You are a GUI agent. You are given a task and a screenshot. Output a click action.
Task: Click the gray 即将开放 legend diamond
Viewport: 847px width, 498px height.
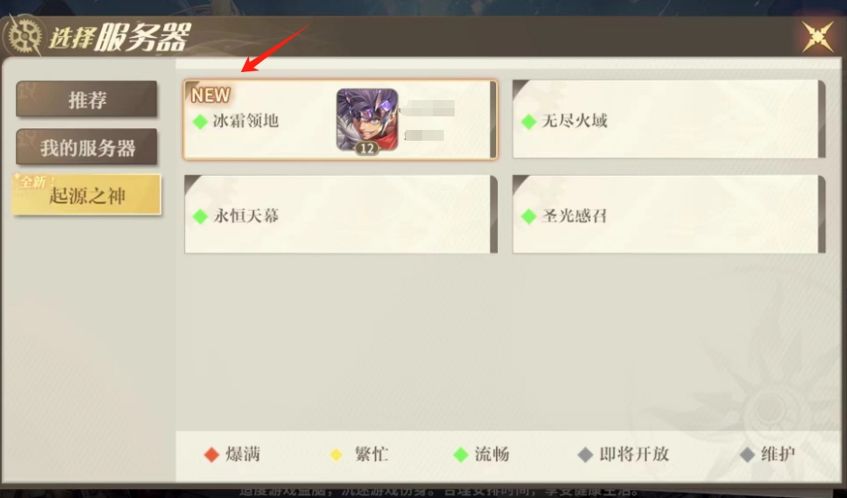coord(585,455)
